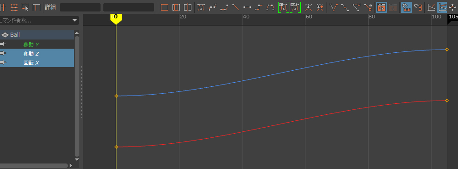Select the Insert Keys tool icon
Viewport: 458px width, 169px height.
click(x=2, y=7)
